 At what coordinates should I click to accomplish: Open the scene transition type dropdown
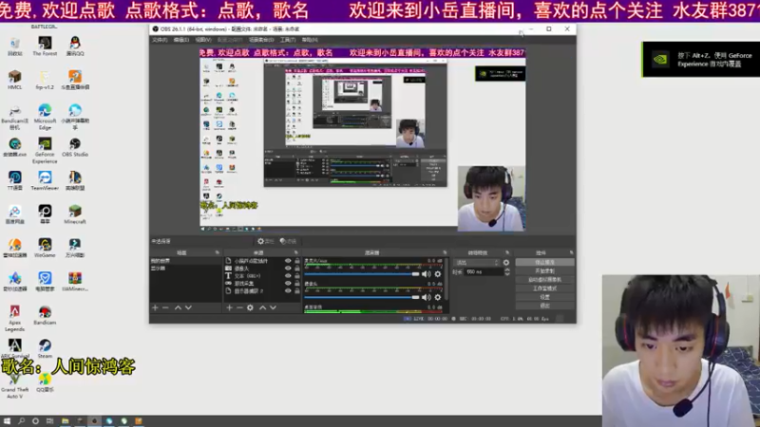coord(477,263)
